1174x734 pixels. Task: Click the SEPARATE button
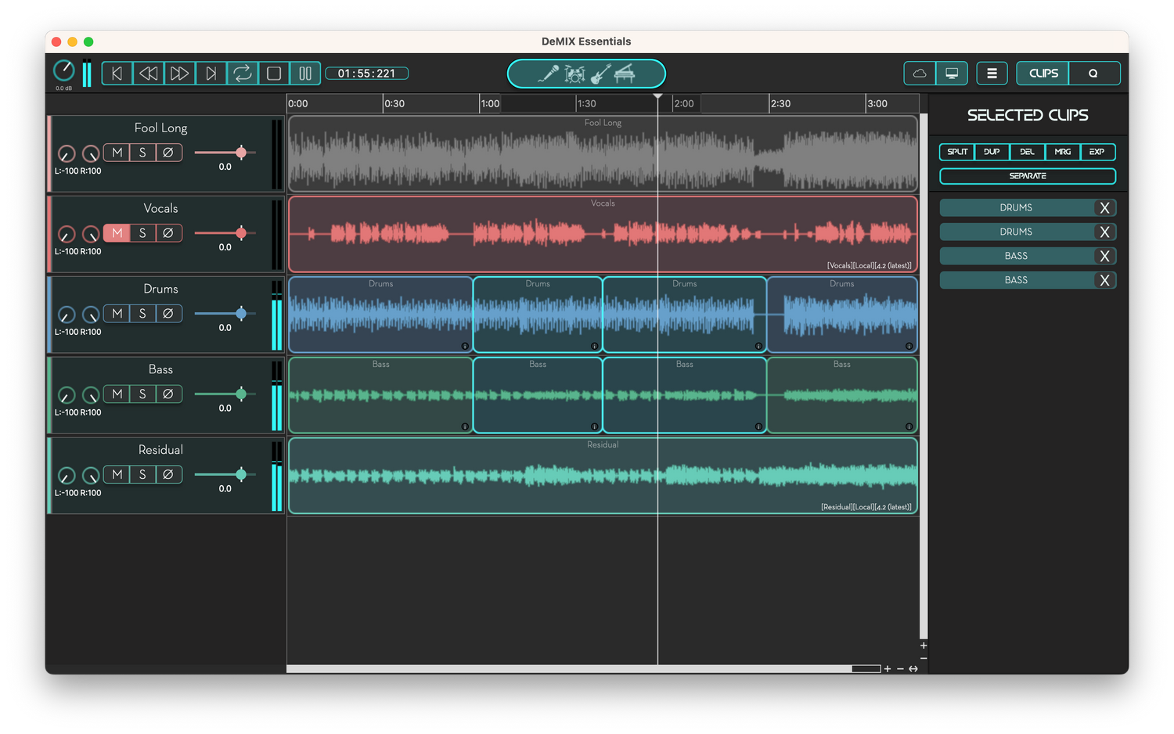[x=1028, y=176]
